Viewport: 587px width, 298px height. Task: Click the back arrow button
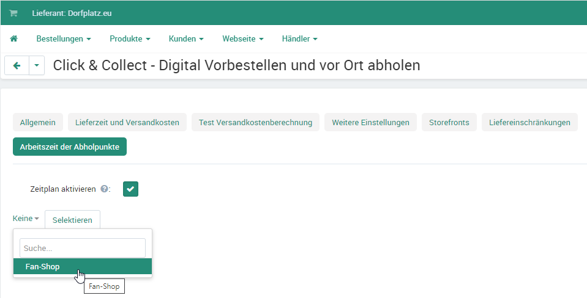pyautogui.click(x=17, y=66)
